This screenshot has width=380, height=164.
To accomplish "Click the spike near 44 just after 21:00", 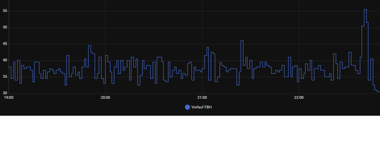I will [x=208, y=47].
